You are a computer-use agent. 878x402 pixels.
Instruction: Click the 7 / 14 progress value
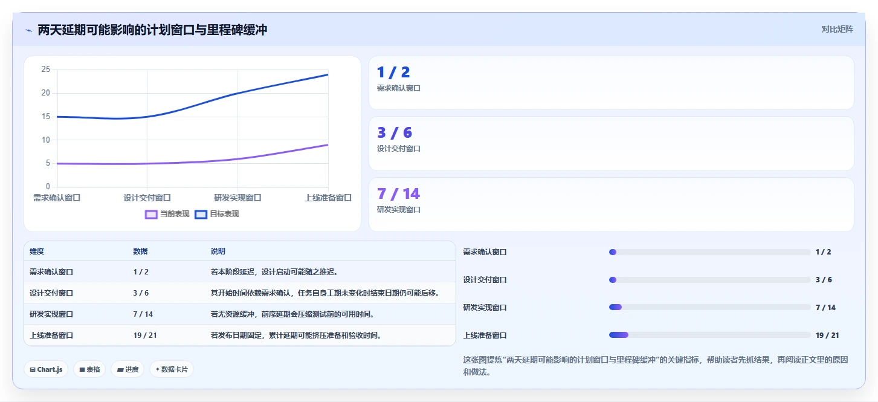(x=825, y=307)
